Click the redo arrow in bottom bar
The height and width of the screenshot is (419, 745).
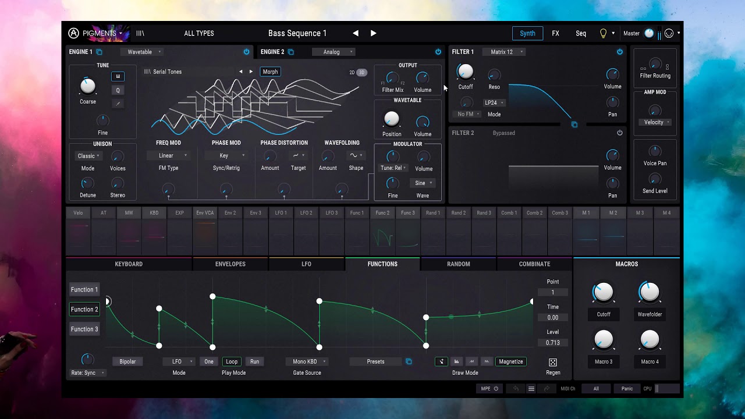coord(547,389)
